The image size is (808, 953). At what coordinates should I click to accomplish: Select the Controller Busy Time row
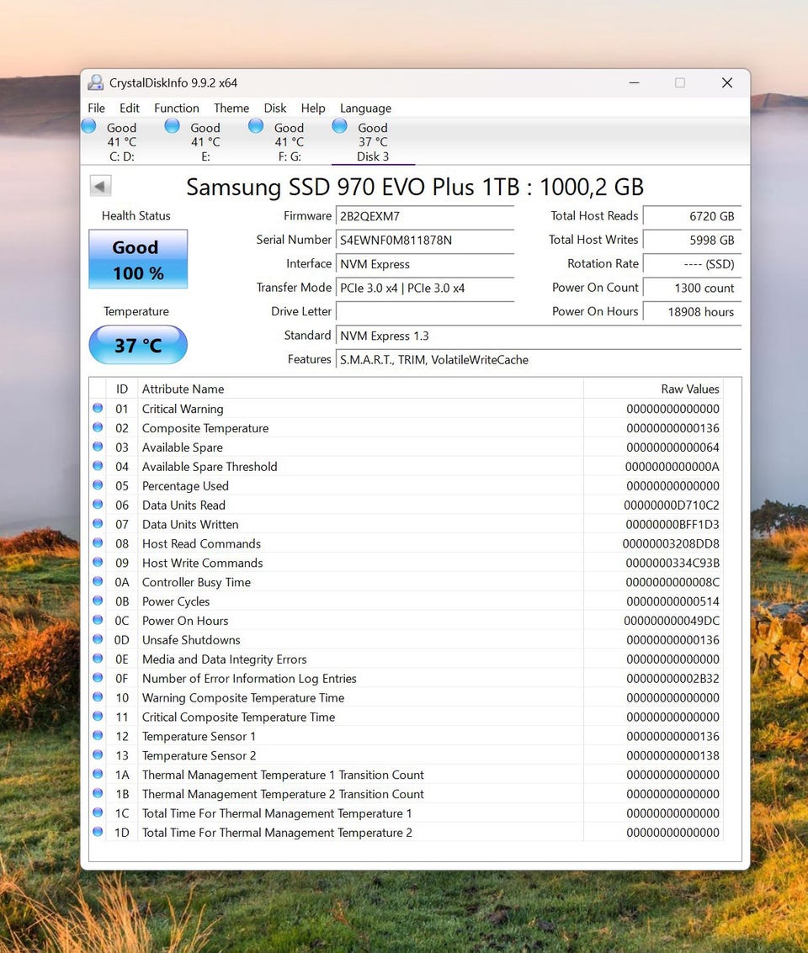407,582
